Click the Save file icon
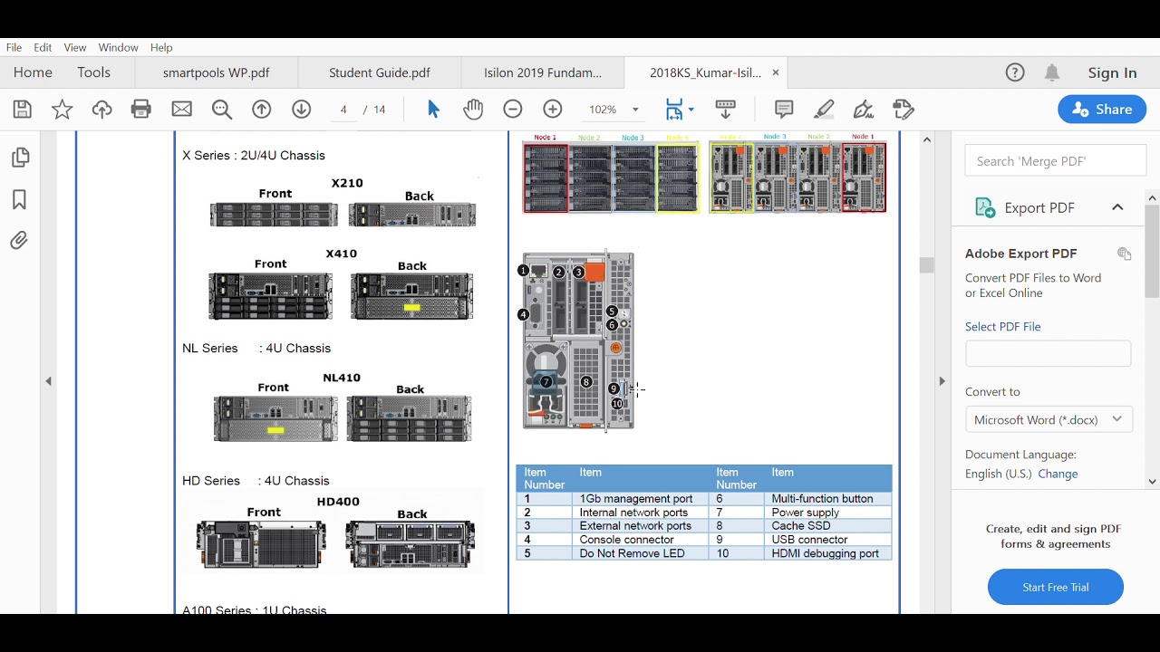The height and width of the screenshot is (652, 1160). pos(23,110)
